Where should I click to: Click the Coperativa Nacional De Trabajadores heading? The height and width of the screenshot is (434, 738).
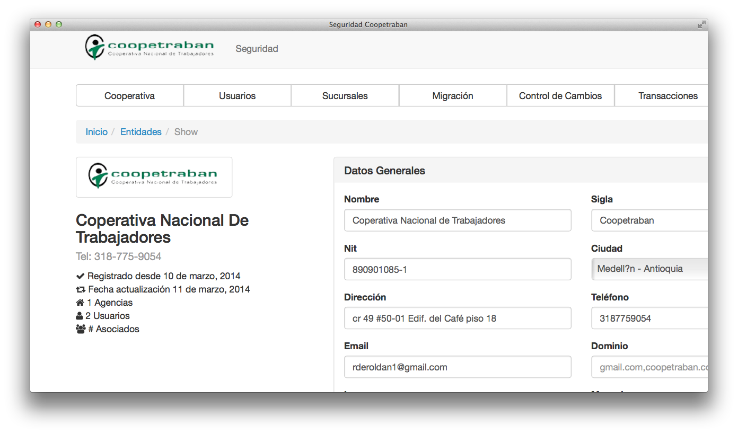click(162, 228)
